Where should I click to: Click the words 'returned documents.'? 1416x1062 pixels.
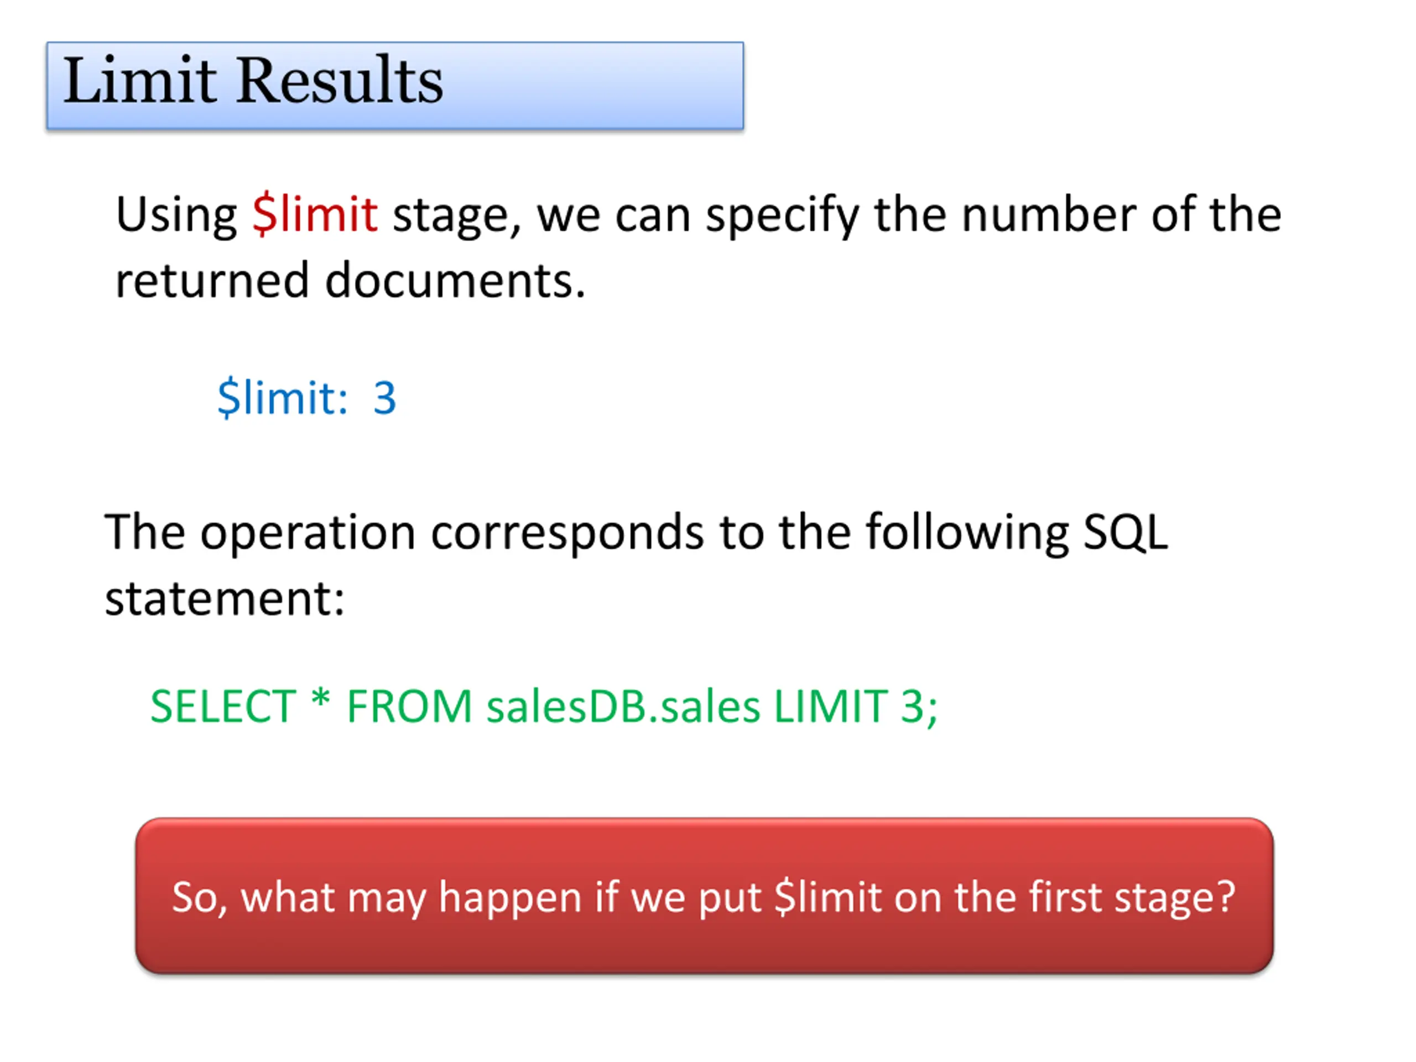[350, 280]
